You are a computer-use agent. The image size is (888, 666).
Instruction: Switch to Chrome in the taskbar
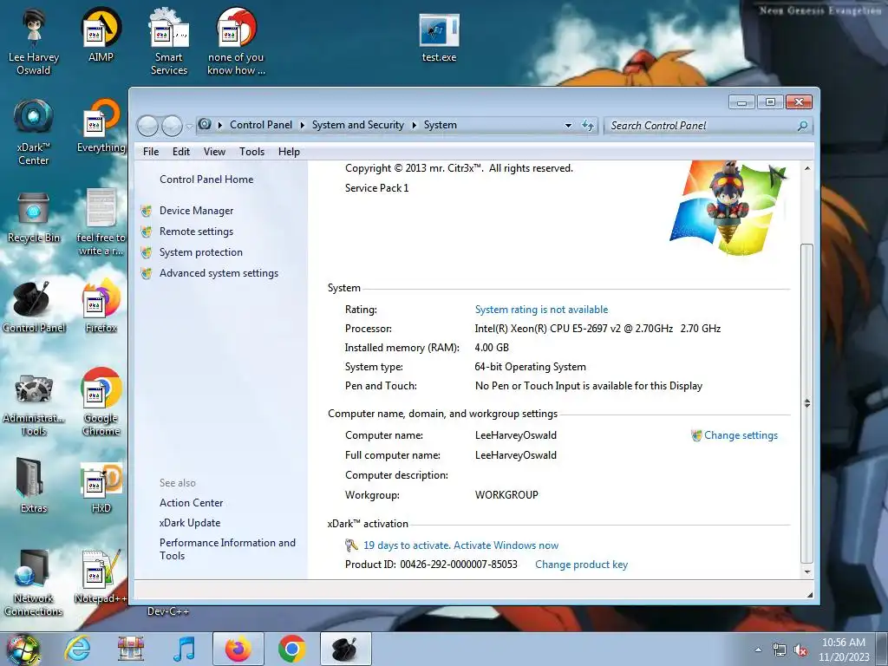coord(291,649)
